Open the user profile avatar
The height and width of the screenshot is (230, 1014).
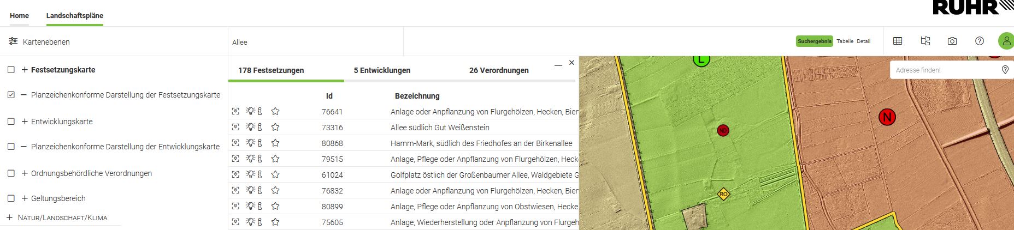[x=1006, y=41]
